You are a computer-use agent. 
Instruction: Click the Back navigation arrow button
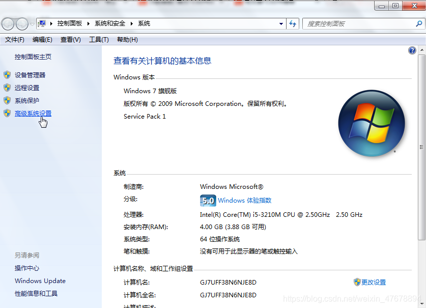tap(8, 24)
